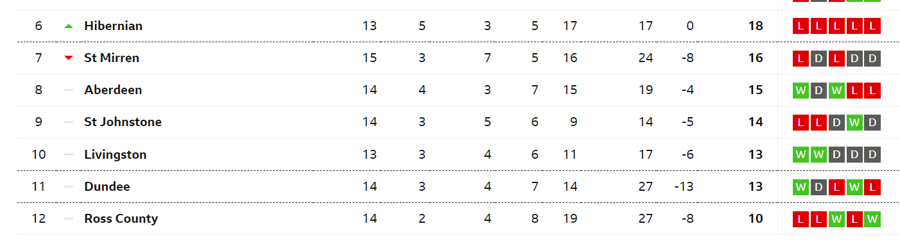This screenshot has height=242, width=900.
Task: Click the no-movement dash icon beside Ross County
Action: (x=69, y=219)
